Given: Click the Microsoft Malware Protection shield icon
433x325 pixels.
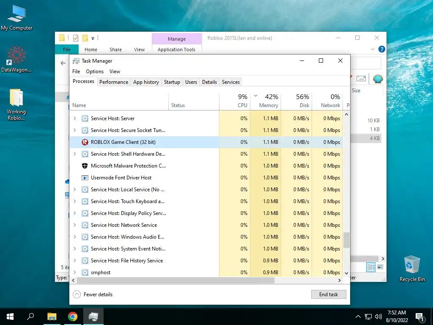Looking at the screenshot, I should coord(85,166).
